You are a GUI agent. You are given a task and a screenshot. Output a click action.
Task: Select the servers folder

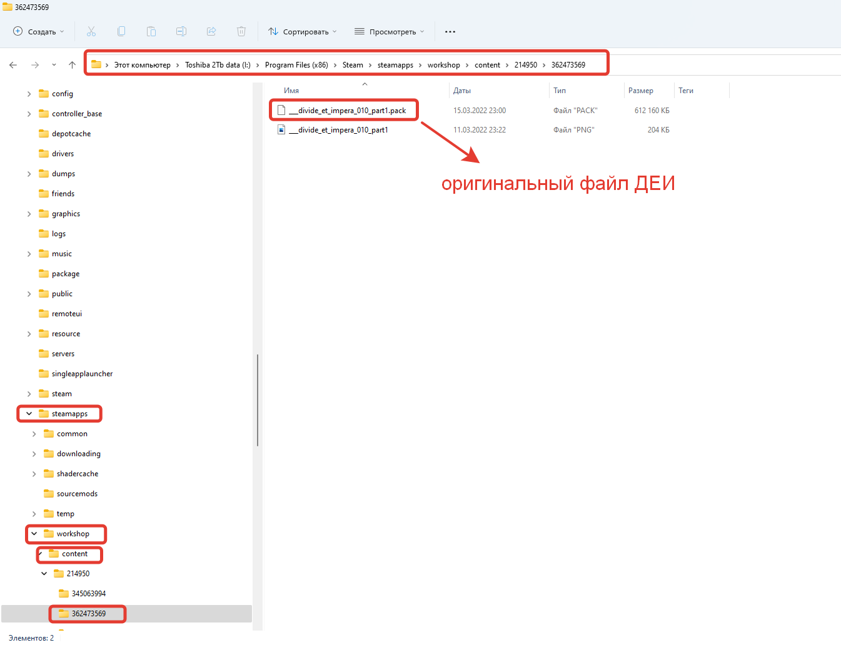coord(63,354)
